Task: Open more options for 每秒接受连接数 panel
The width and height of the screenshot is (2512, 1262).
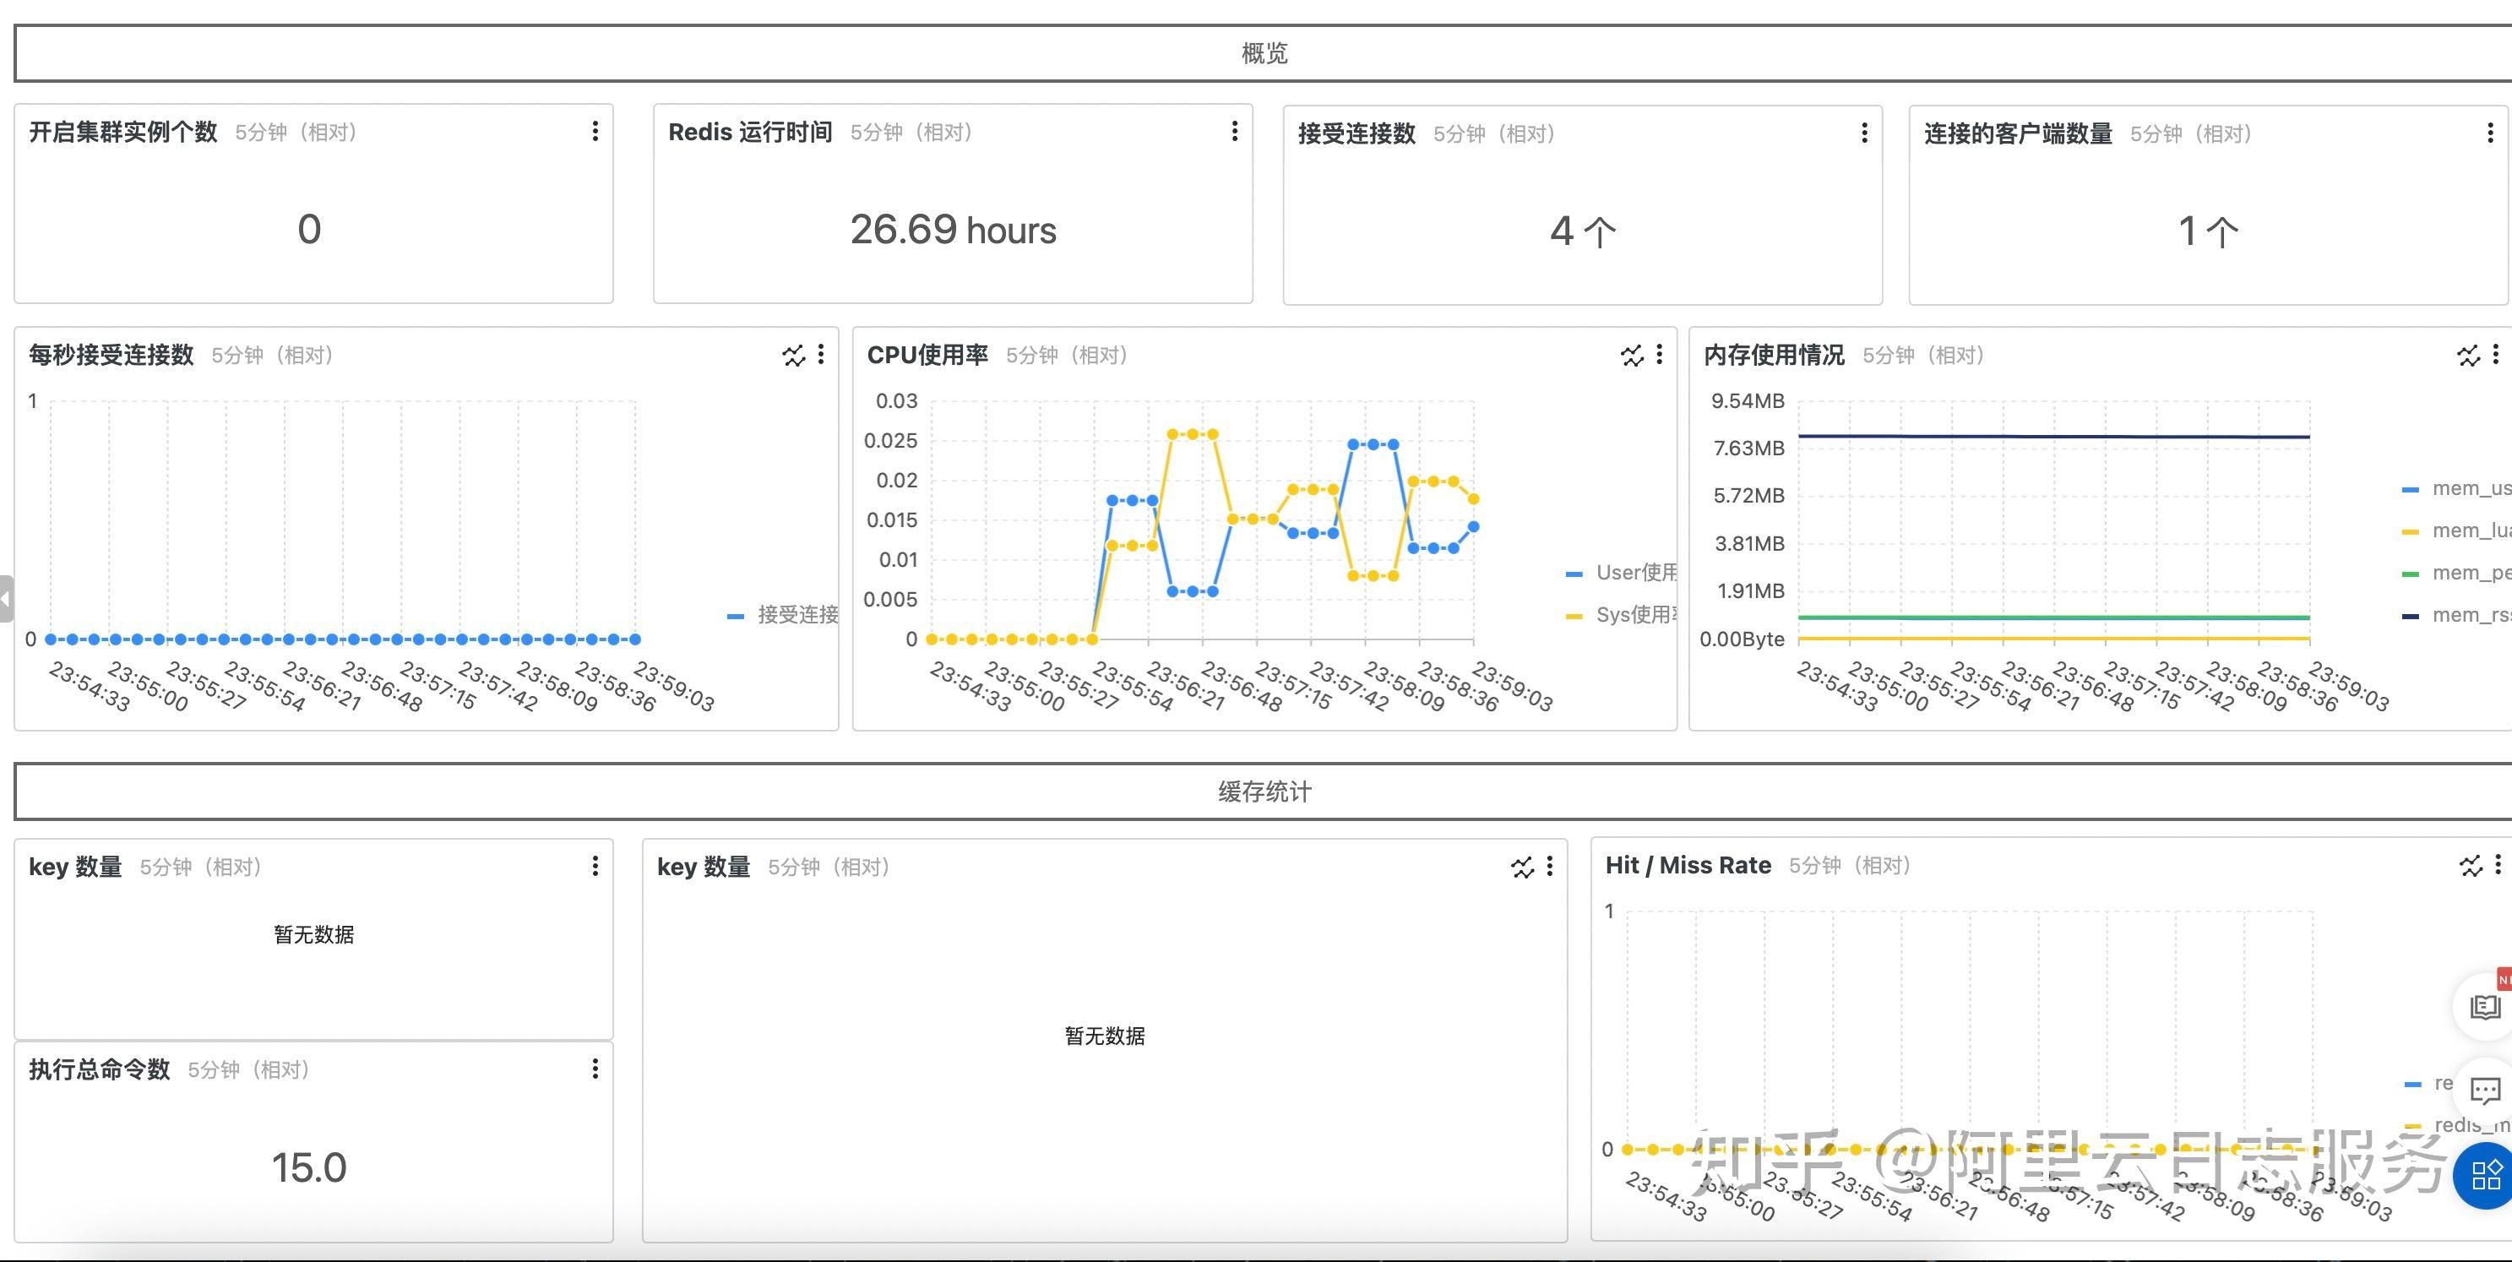Action: [821, 355]
